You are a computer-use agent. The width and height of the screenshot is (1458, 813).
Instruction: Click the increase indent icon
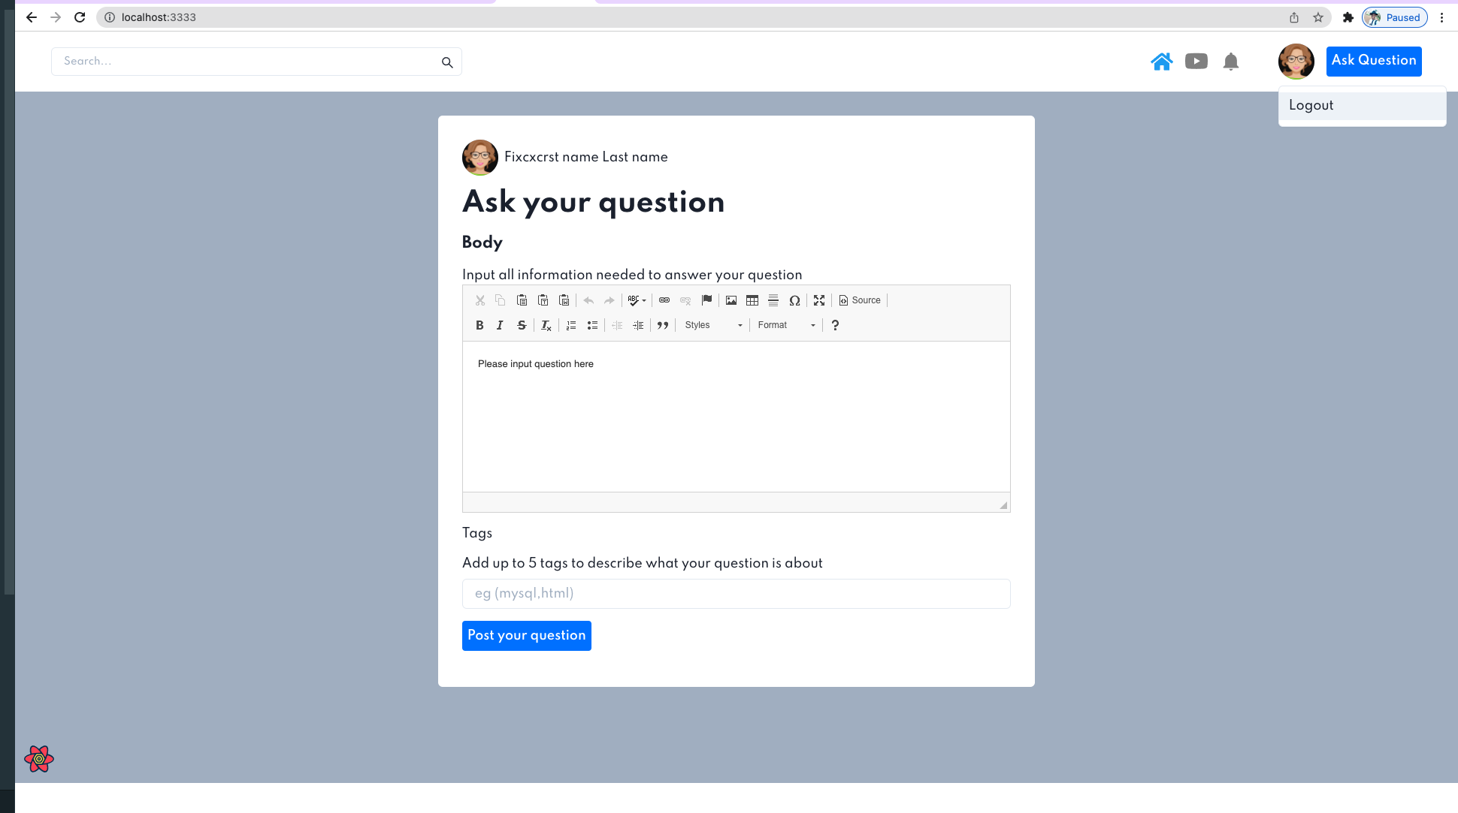638,325
